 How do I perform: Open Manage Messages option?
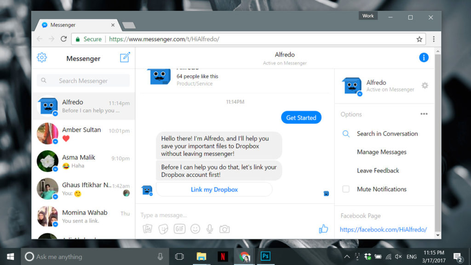381,152
